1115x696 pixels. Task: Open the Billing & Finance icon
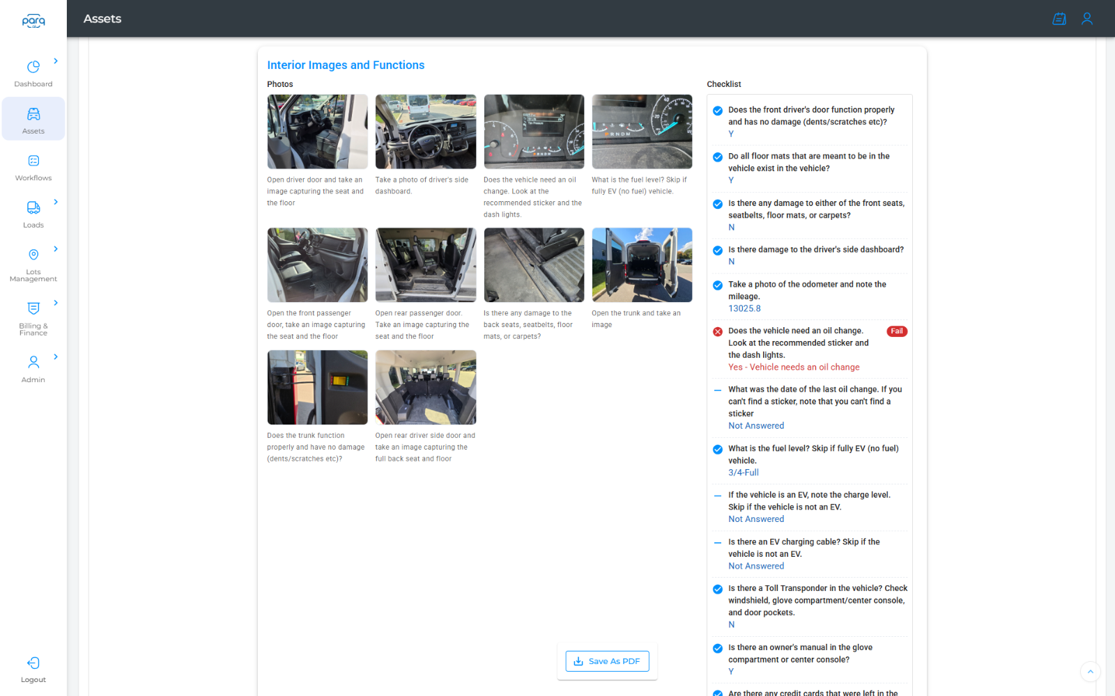33,308
